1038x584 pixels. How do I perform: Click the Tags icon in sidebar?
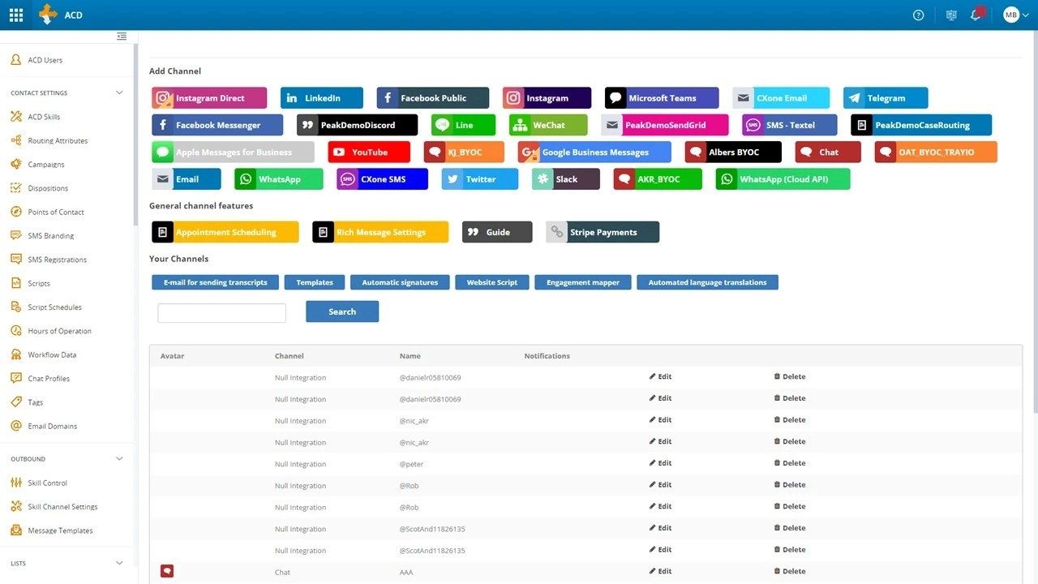click(15, 402)
